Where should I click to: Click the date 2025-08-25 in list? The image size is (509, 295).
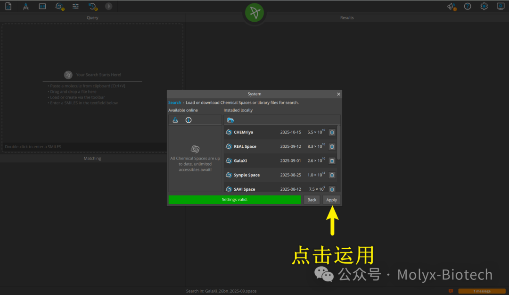click(x=290, y=175)
